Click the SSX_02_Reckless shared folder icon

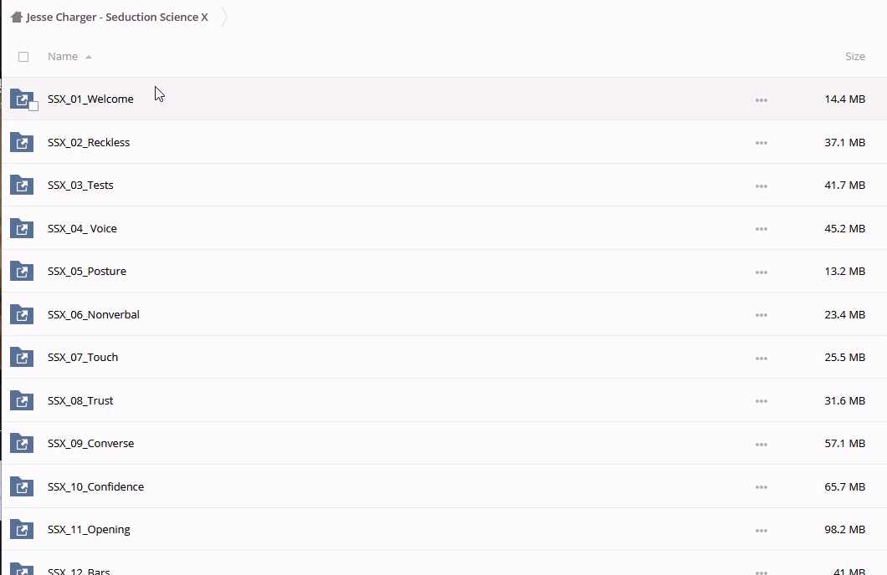point(22,143)
